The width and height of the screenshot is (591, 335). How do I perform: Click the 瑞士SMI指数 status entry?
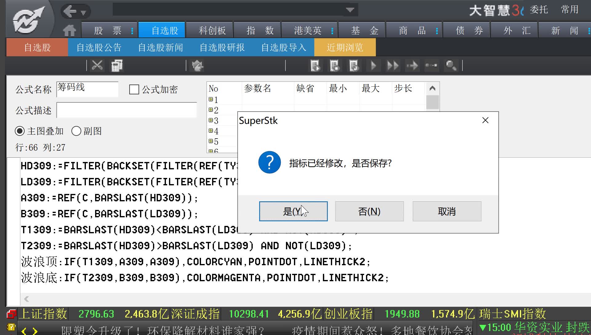point(513,314)
